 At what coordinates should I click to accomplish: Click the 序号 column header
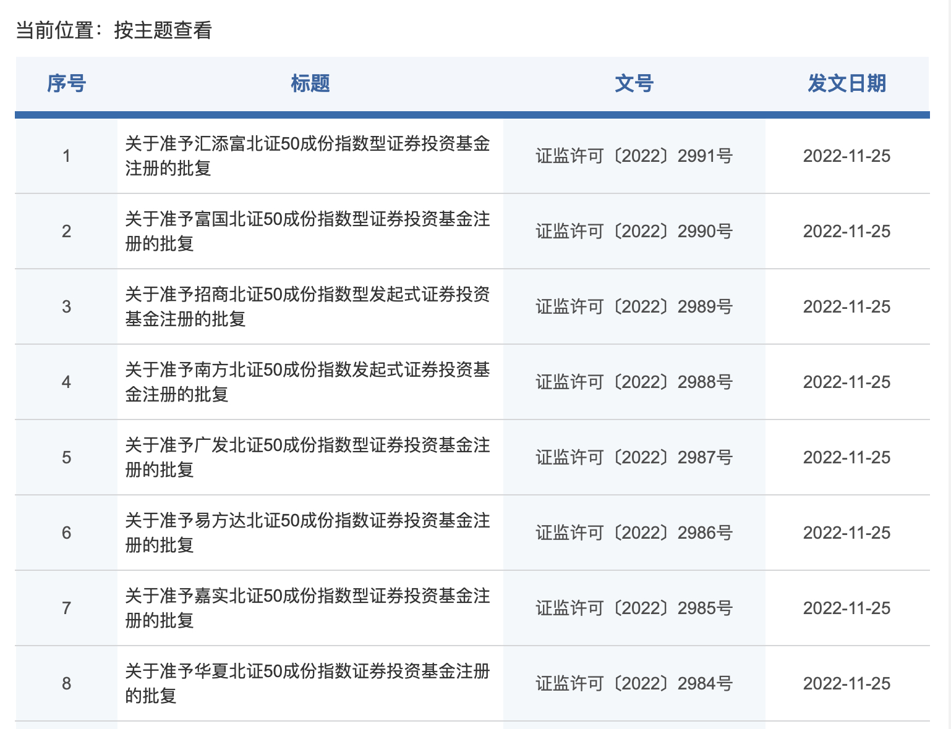(x=66, y=83)
